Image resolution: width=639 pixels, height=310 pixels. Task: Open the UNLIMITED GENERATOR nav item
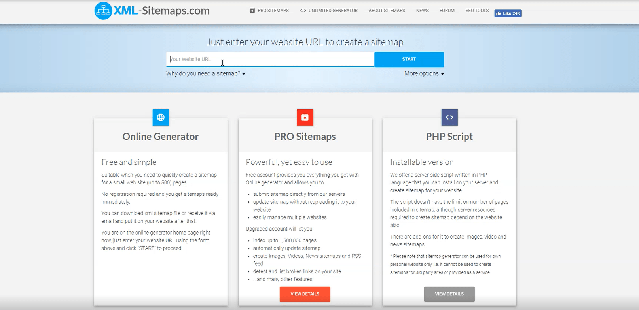pos(329,11)
